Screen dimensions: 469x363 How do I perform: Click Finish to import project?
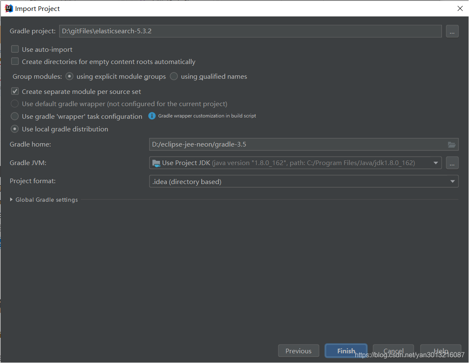(346, 351)
